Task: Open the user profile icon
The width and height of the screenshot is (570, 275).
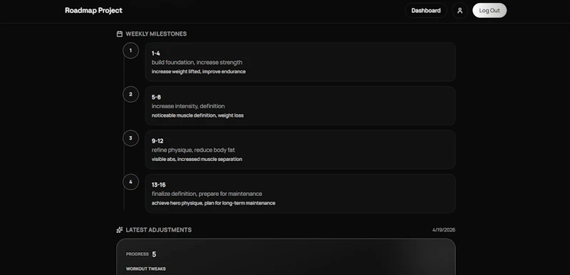Action: pyautogui.click(x=460, y=11)
